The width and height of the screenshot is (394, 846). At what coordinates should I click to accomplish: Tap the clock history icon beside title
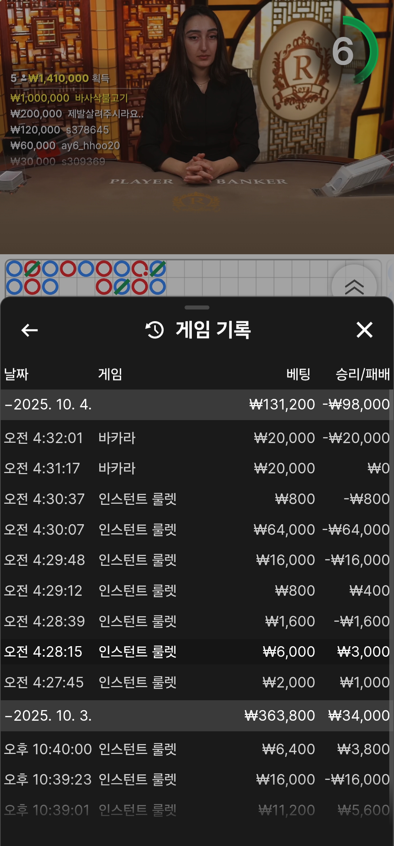[x=155, y=330]
